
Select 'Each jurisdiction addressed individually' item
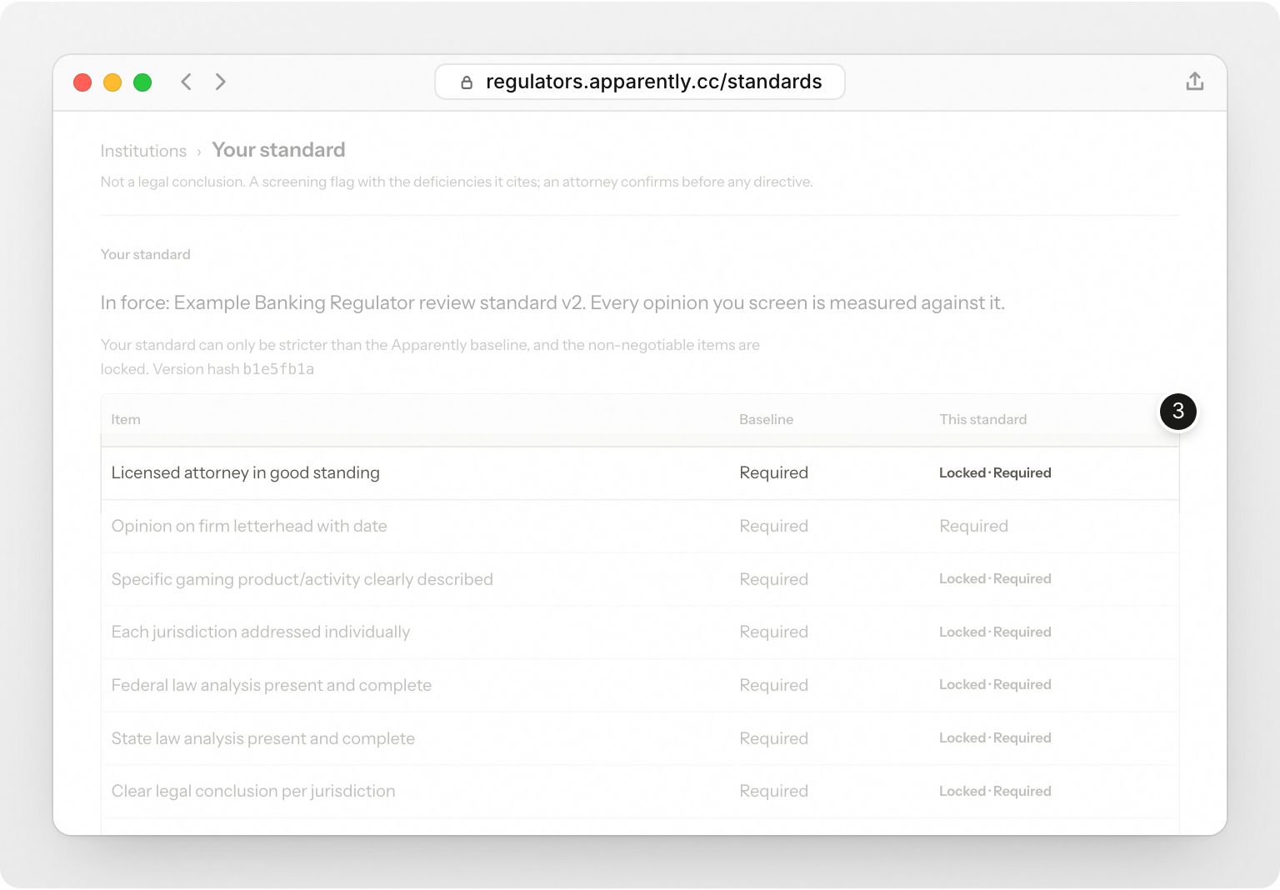click(x=261, y=632)
